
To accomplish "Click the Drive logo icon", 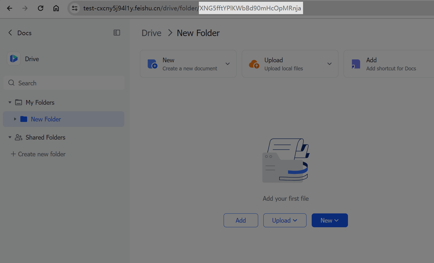I will 14,59.
